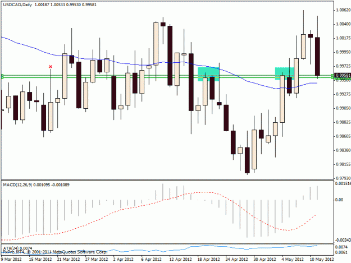The image size is (351, 263).
Task: Click the 6 Apr 2012 date label
Action: click(151, 259)
